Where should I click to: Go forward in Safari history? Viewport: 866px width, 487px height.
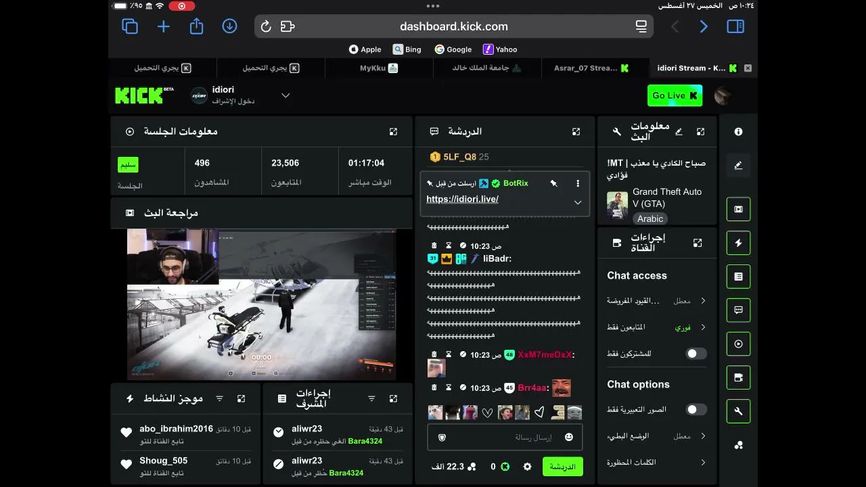coord(704,26)
